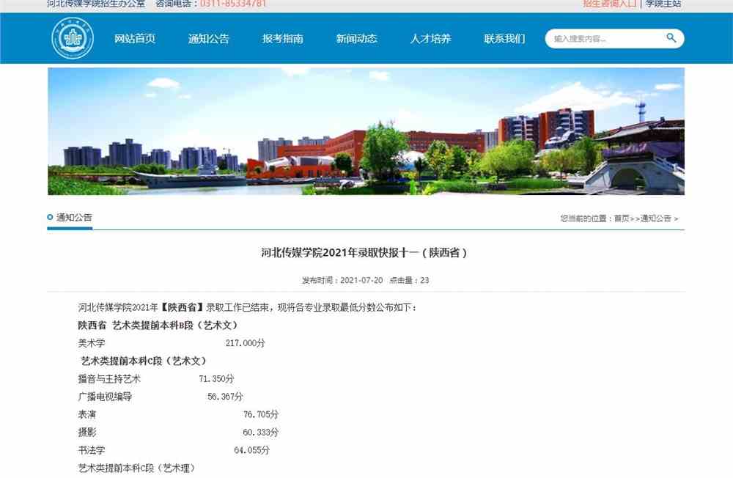Image resolution: width=733 pixels, height=478 pixels.
Task: Go to 报考指南 menu
Action: [x=282, y=38]
